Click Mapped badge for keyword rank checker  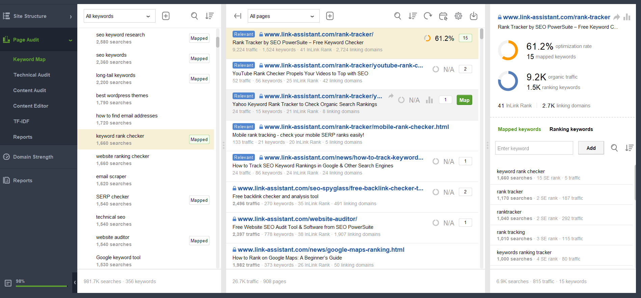click(199, 139)
